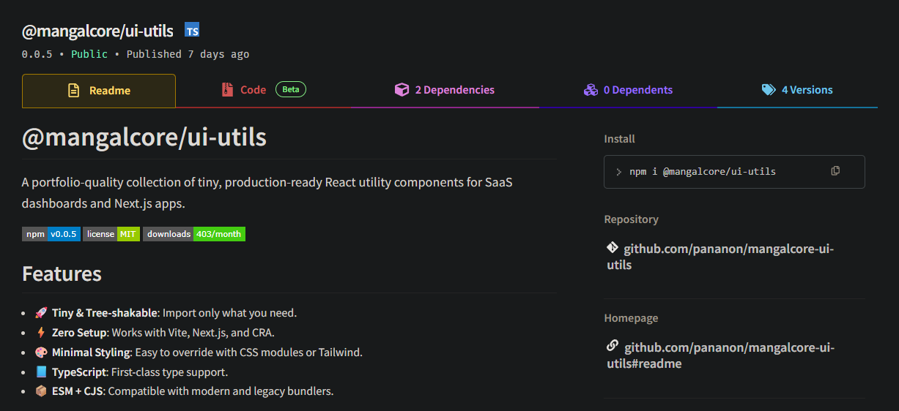Click the Beta badge on Code tab
The height and width of the screenshot is (411, 899).
291,89
